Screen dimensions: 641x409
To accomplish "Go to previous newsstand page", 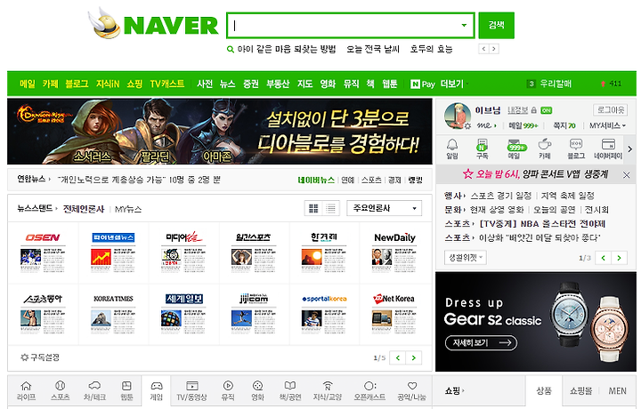I will pos(398,358).
